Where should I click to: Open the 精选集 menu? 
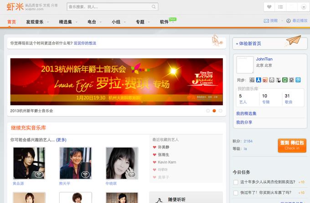coord(66,22)
